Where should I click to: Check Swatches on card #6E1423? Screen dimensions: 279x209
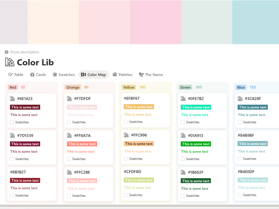[x=12, y=122]
